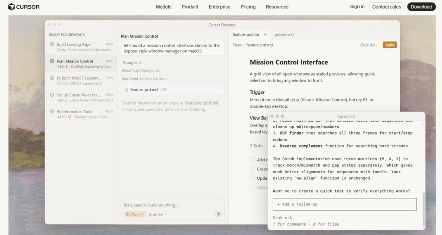The width and height of the screenshot is (442, 235).
Task: Click check icon beside Build Landing Page
Action: 52,44
